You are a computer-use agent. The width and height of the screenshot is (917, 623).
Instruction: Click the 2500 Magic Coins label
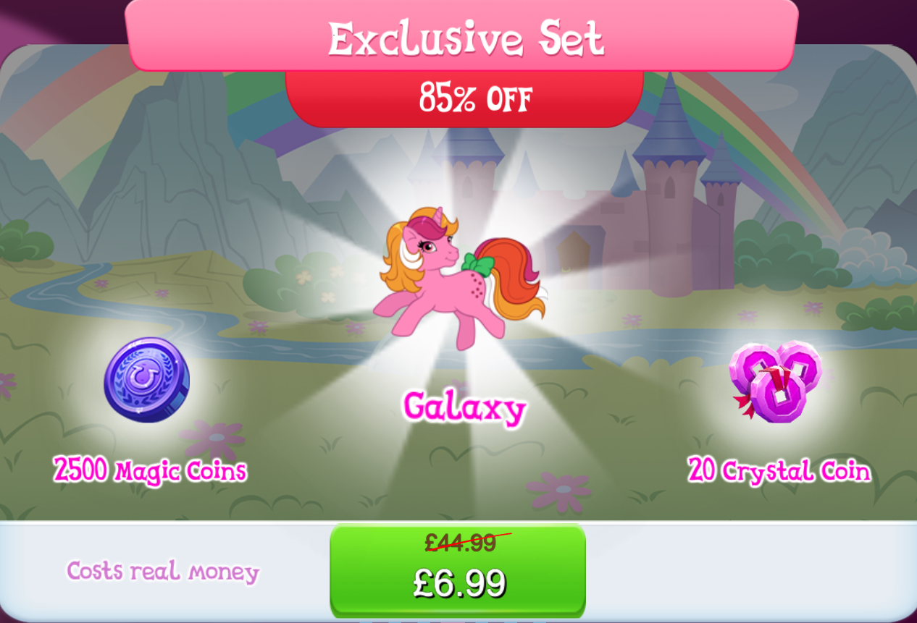click(x=150, y=470)
